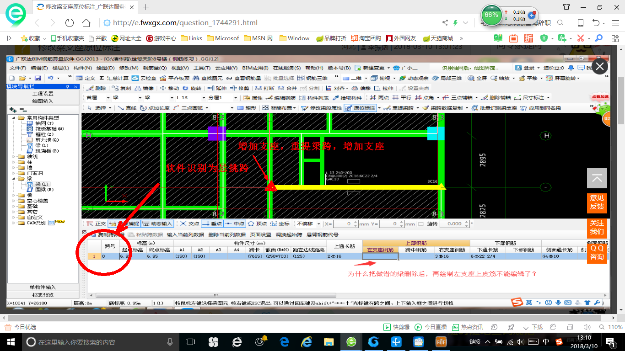Save the project with the save icon

click(38, 78)
